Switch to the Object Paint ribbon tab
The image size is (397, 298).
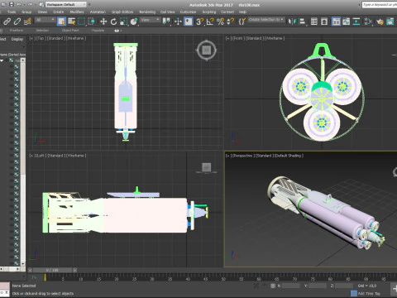coord(70,31)
